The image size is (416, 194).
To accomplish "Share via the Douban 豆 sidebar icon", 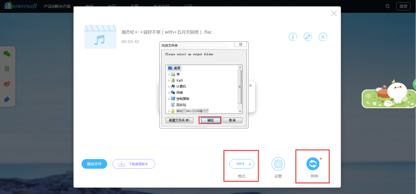I will pos(7,68).
